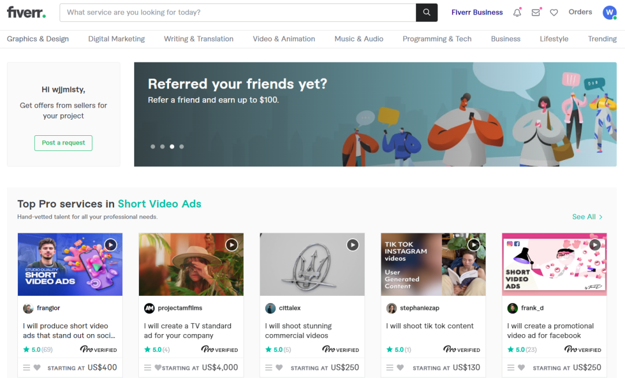The height and width of the screenshot is (378, 625).
Task: Select second banner carousel dot
Action: pos(162,146)
